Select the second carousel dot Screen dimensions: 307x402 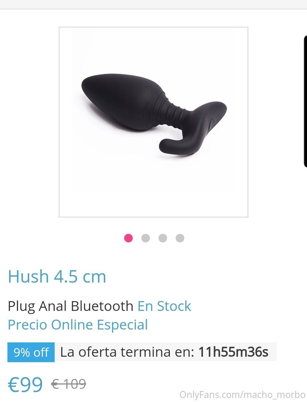coord(146,238)
